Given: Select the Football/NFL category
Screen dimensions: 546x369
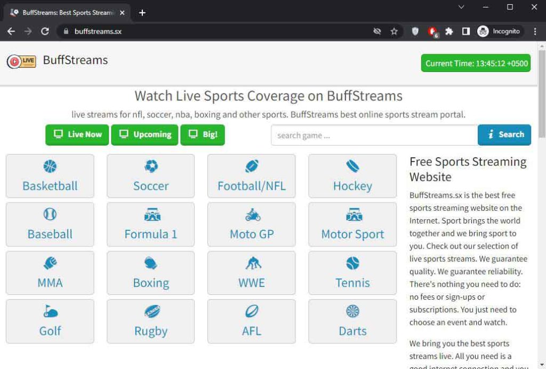Looking at the screenshot, I should (251, 177).
